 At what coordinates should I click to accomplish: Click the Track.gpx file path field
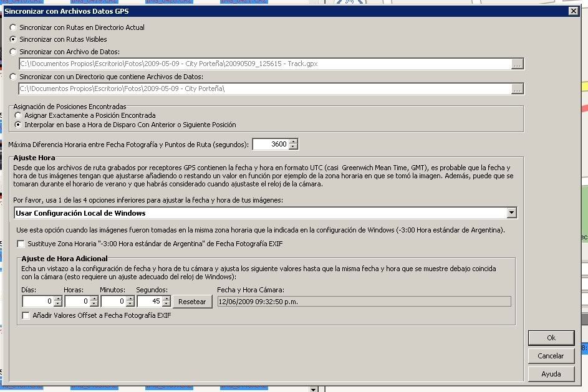[265, 64]
